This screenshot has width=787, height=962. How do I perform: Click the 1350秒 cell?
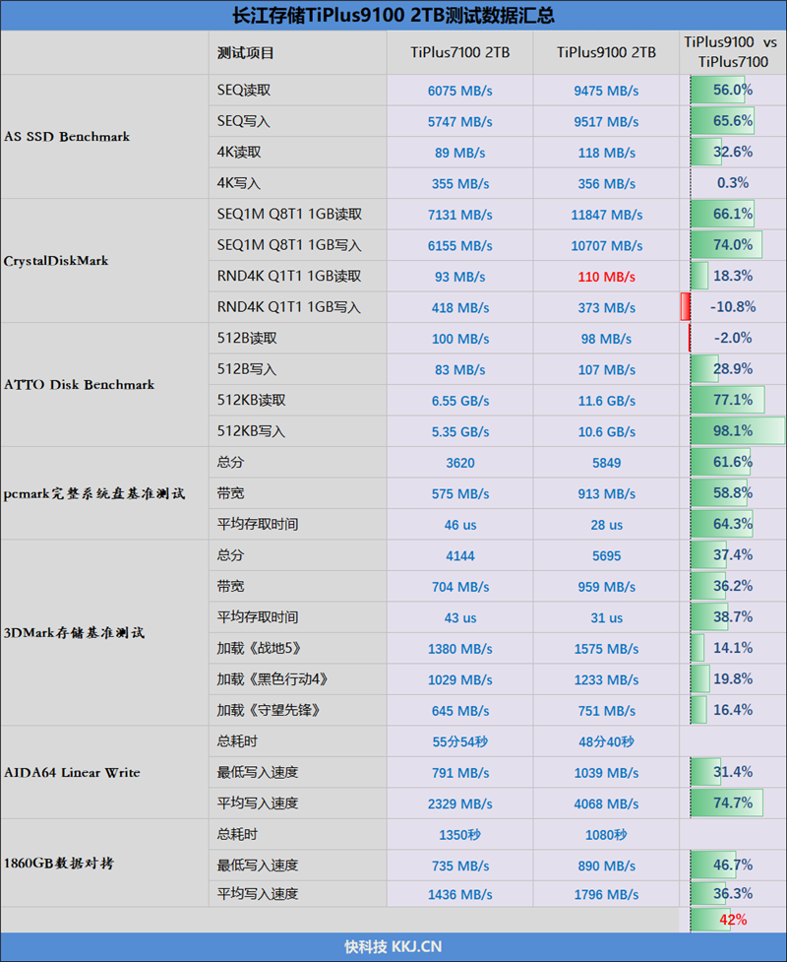pyautogui.click(x=460, y=835)
